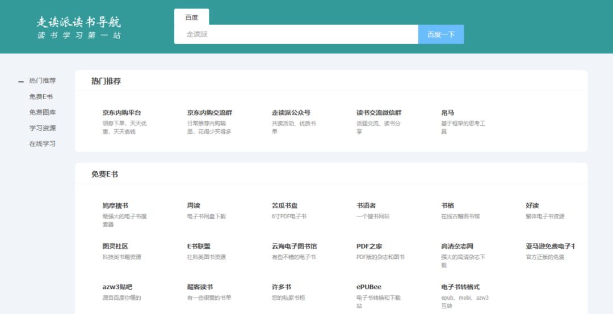
Task: Open the 京东内购平台 link
Action: (121, 113)
